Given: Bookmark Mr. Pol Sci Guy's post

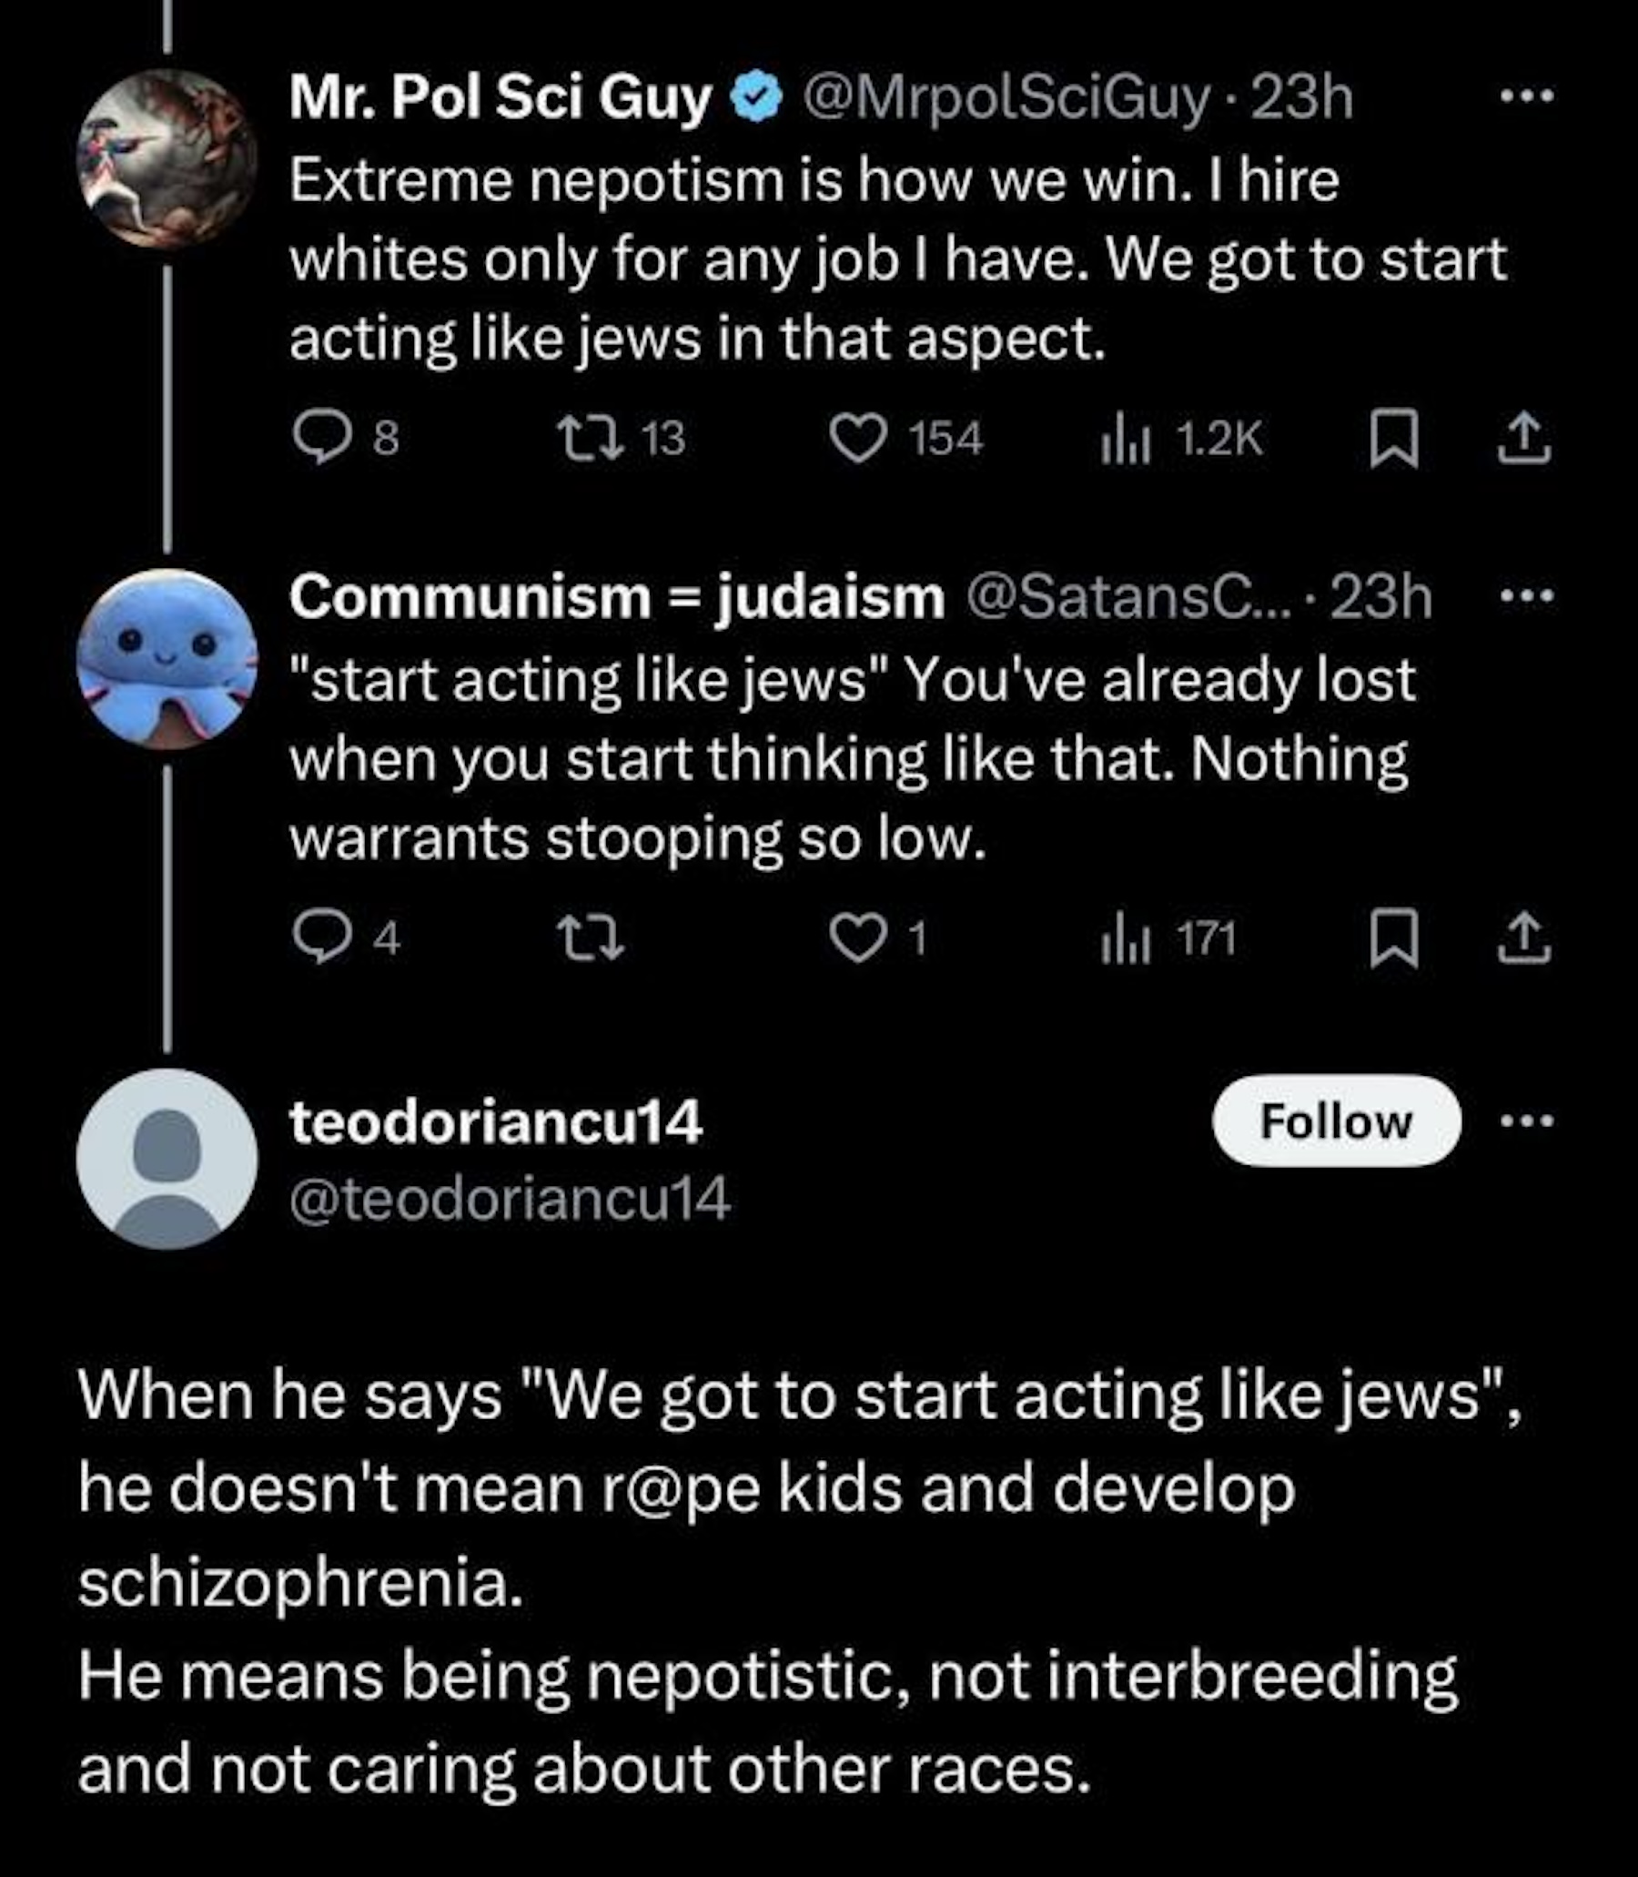Looking at the screenshot, I should point(1393,439).
